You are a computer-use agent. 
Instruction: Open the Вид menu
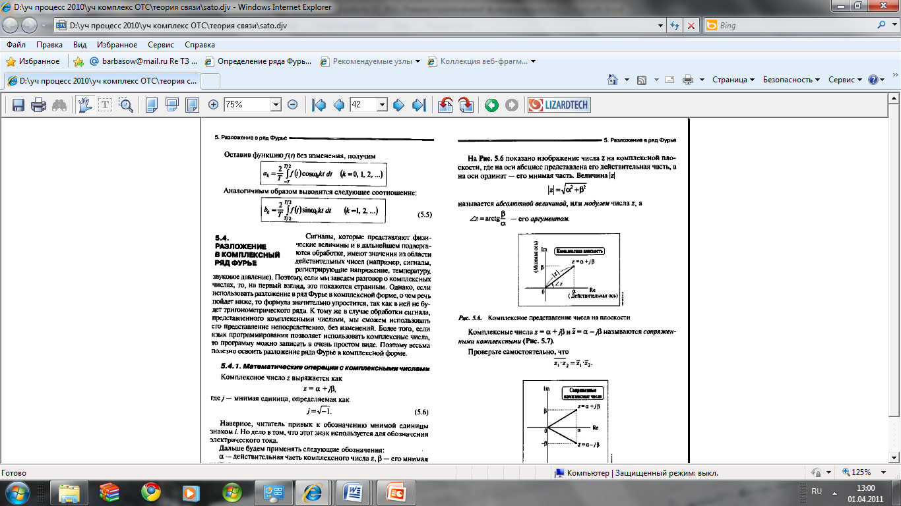click(x=80, y=45)
